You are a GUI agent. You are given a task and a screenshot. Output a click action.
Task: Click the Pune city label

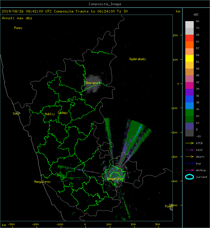pos(18,28)
